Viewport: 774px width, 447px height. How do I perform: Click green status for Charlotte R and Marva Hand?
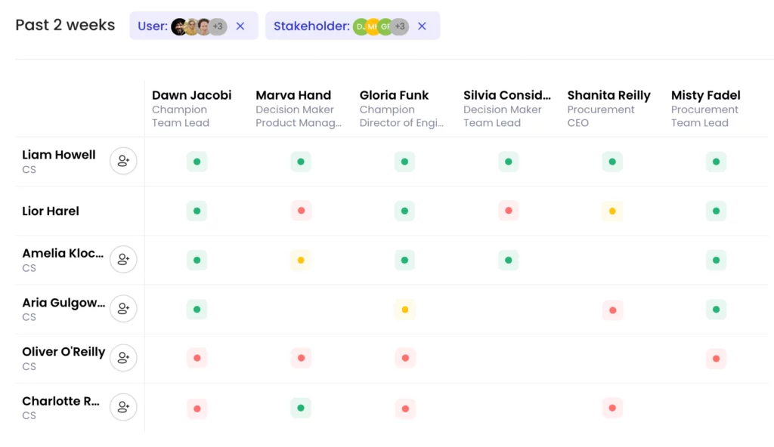[x=301, y=408]
